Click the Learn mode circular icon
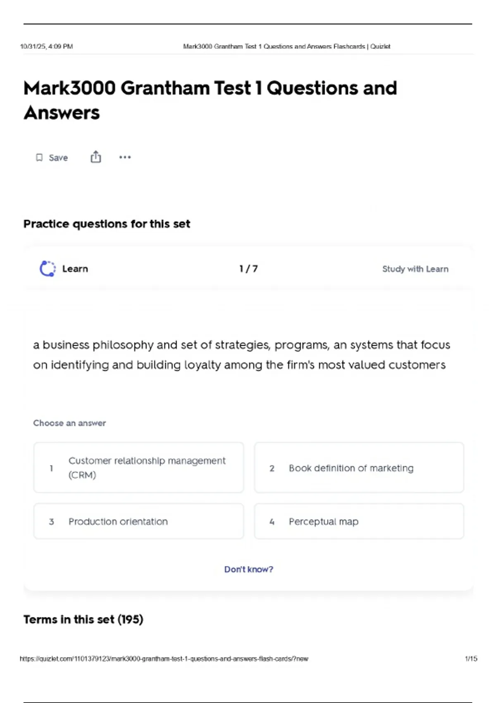 [x=48, y=268]
